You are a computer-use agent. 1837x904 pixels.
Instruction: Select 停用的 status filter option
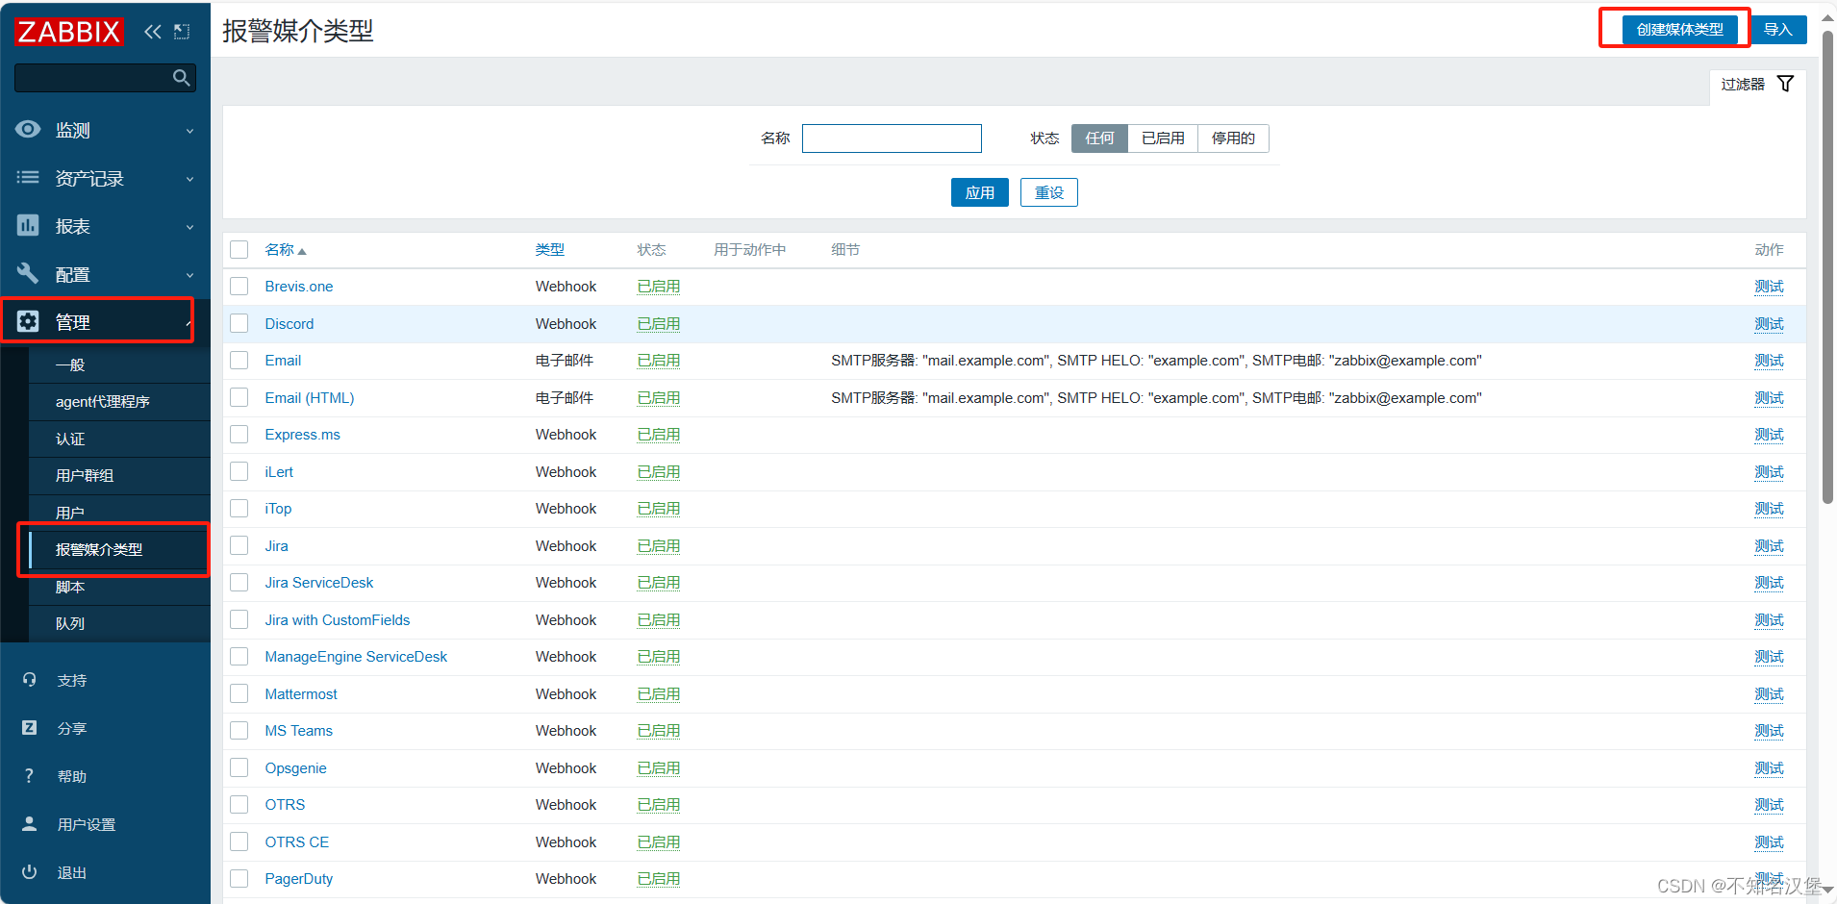pos(1233,138)
